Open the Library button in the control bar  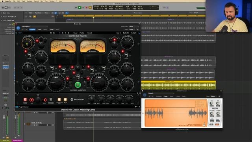3,7
